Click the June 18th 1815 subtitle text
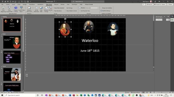 pyautogui.click(x=90, y=51)
